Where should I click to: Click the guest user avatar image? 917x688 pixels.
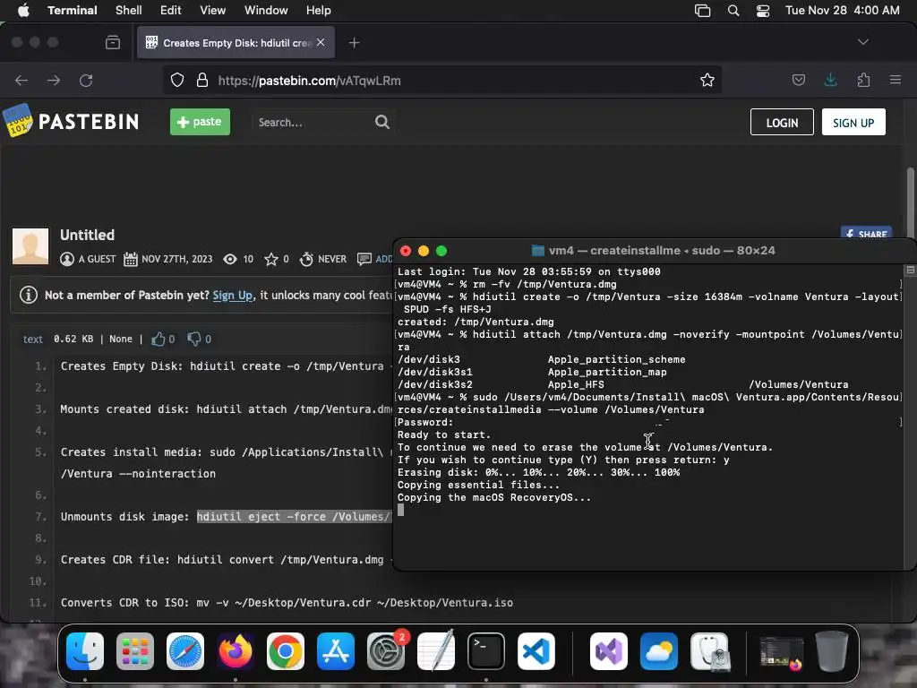30,246
